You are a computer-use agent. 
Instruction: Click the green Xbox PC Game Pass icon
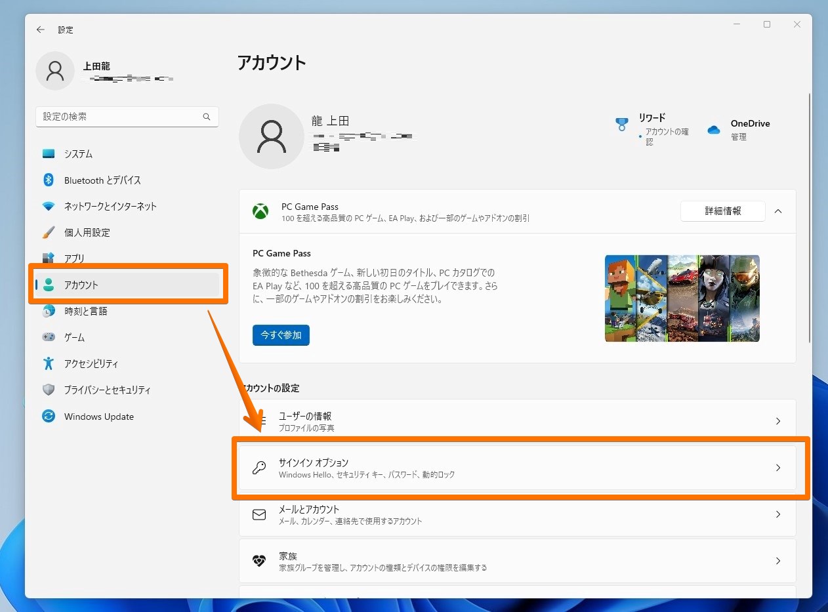[260, 211]
